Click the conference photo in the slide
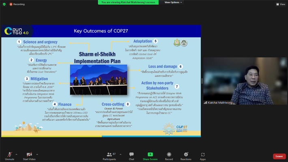This screenshot has width=288, height=162. click(x=99, y=80)
